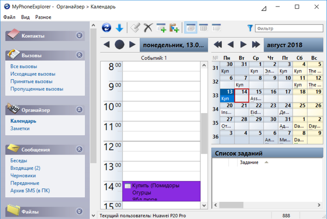Toggle the list view mode button
Image resolution: width=327 pixels, height=219 pixels.
[216, 28]
